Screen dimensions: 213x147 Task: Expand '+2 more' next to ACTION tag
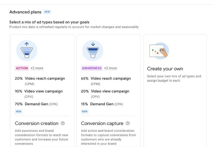pyautogui.click(x=37, y=68)
